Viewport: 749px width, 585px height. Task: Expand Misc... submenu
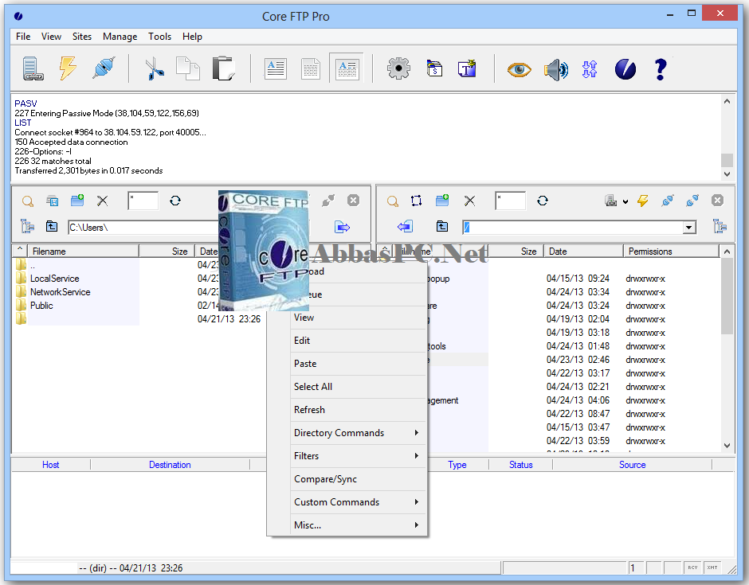[x=358, y=525]
